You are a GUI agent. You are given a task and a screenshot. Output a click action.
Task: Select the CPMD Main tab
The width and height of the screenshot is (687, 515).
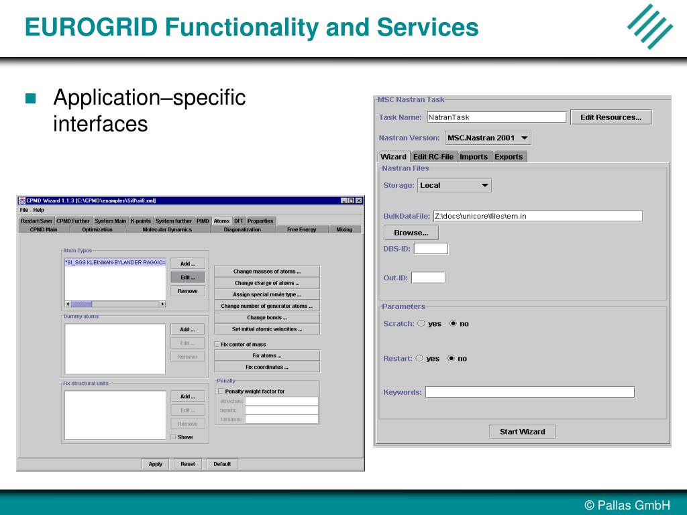[x=44, y=229]
